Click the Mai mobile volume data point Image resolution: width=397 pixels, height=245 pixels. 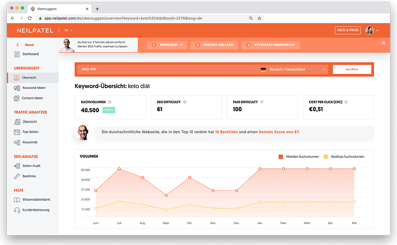354,169
